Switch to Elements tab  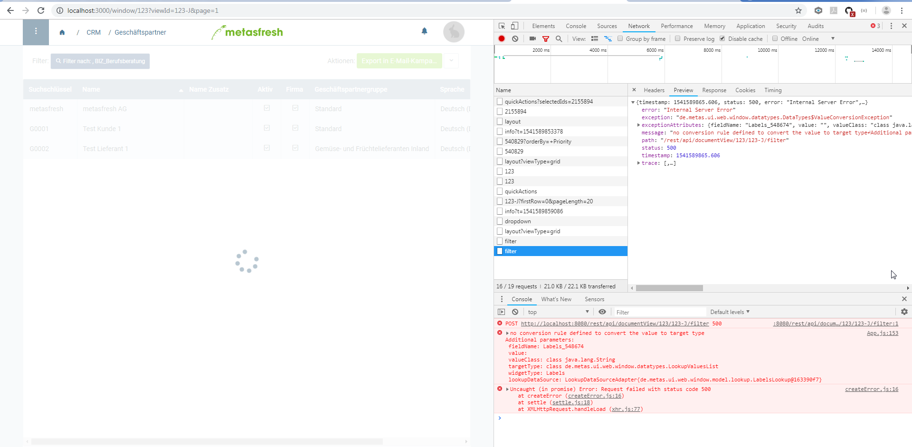(543, 26)
